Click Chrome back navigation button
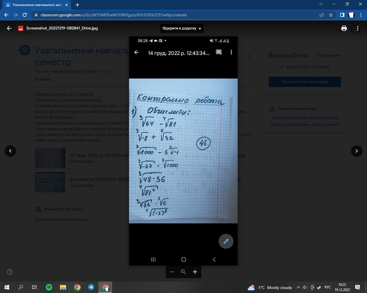This screenshot has width=367, height=293. [6, 15]
